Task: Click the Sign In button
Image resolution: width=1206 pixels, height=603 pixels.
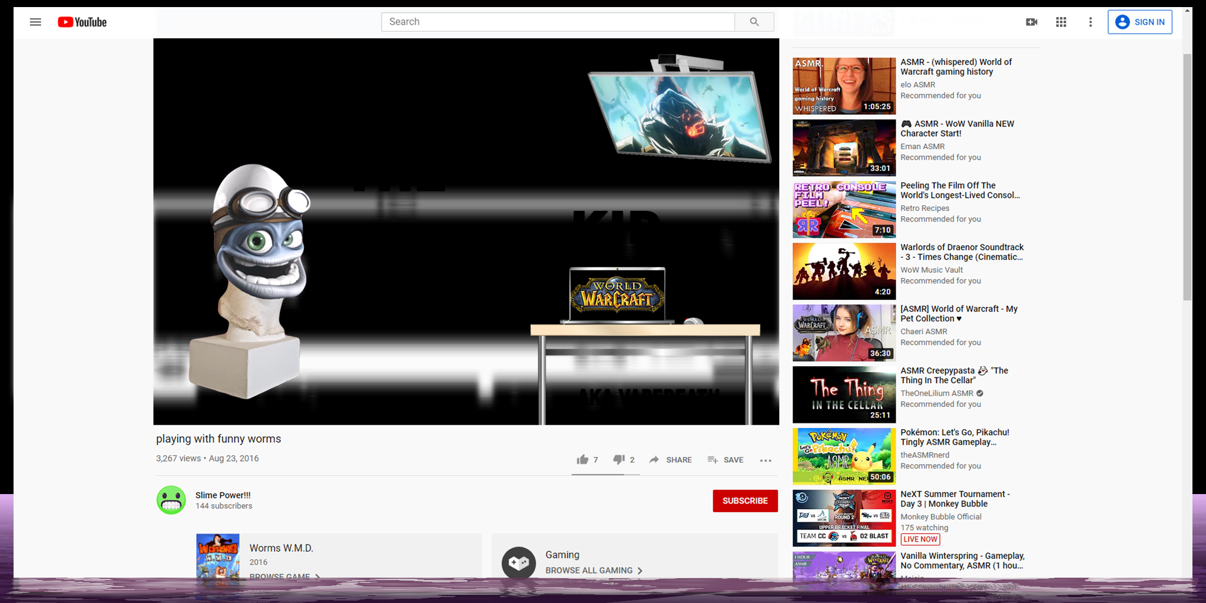Action: (1140, 22)
